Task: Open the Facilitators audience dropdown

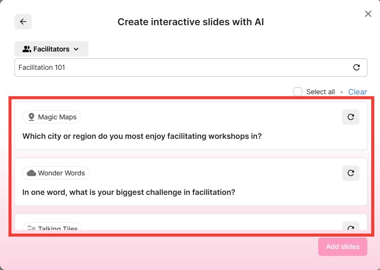Action: pyautogui.click(x=52, y=49)
